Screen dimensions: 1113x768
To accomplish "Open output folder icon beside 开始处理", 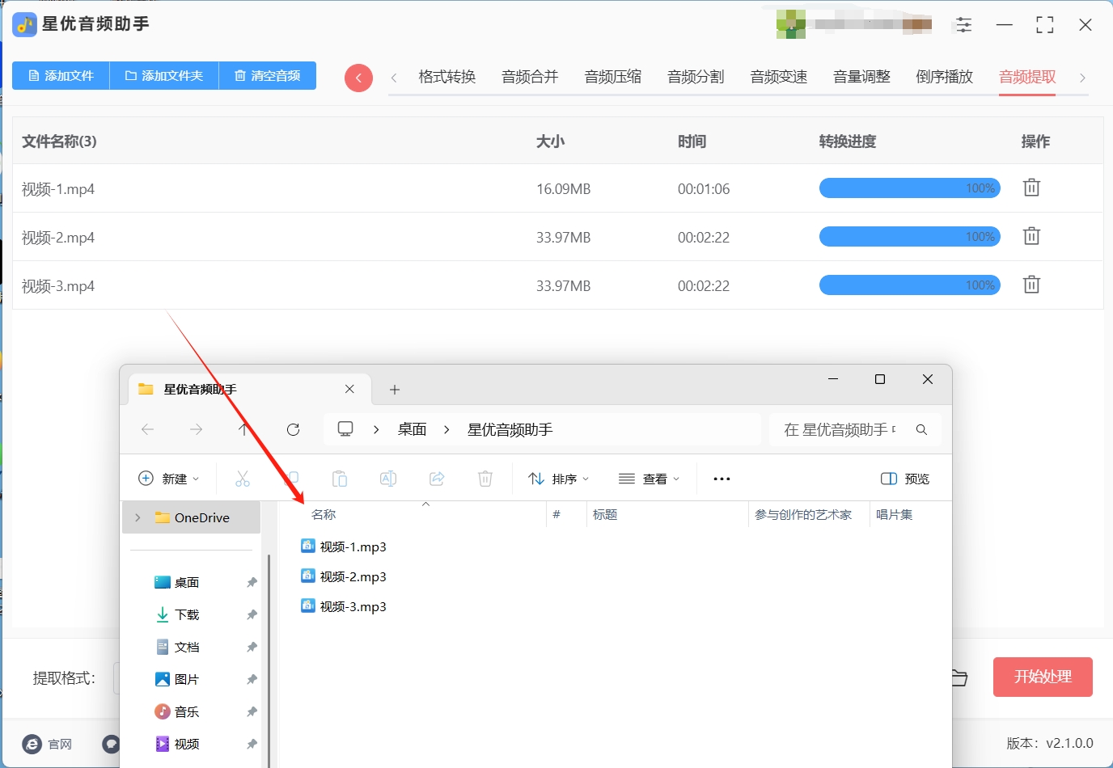I will pos(959,677).
